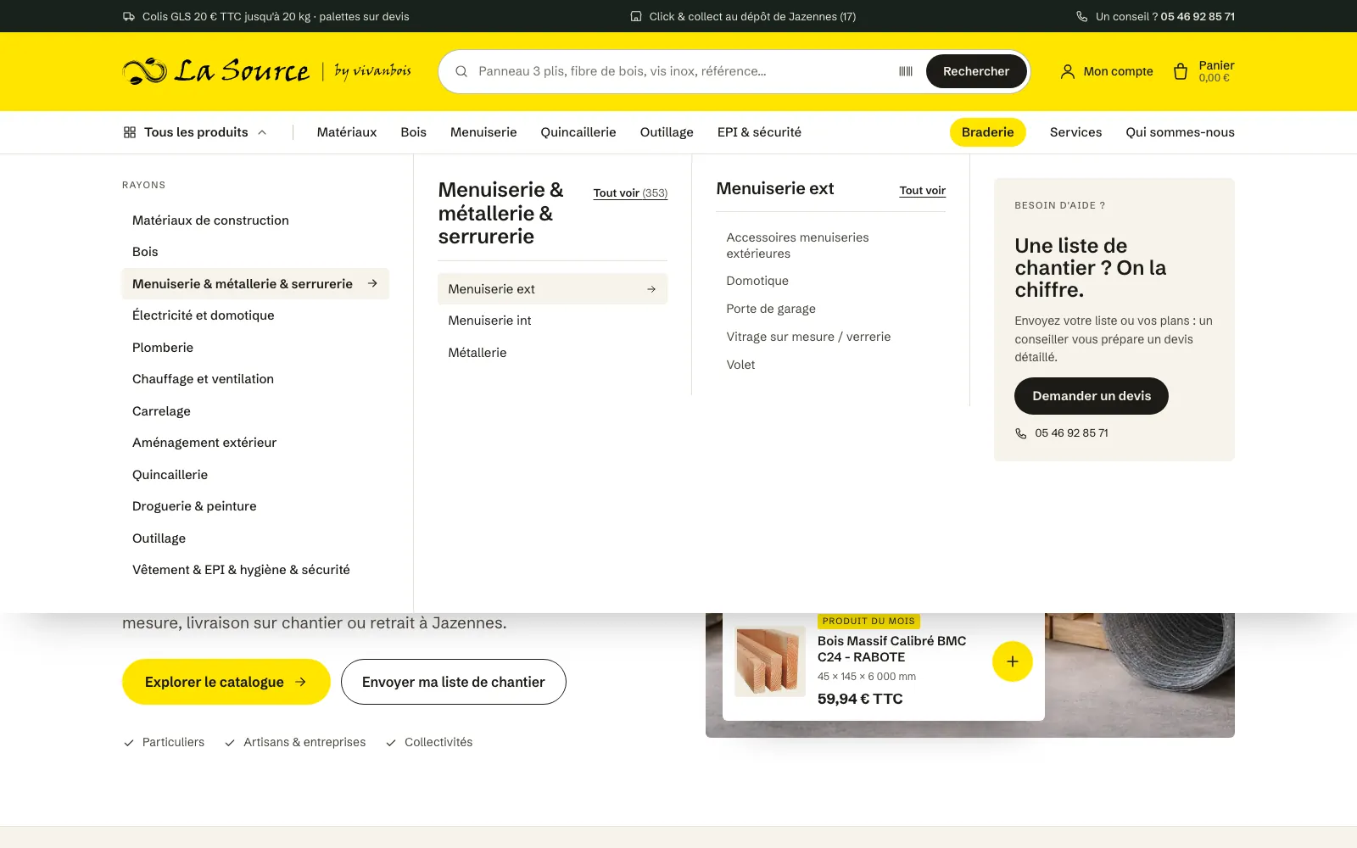Viewport: 1357px width, 848px height.
Task: Click the La Source logo
Action: pos(266,71)
